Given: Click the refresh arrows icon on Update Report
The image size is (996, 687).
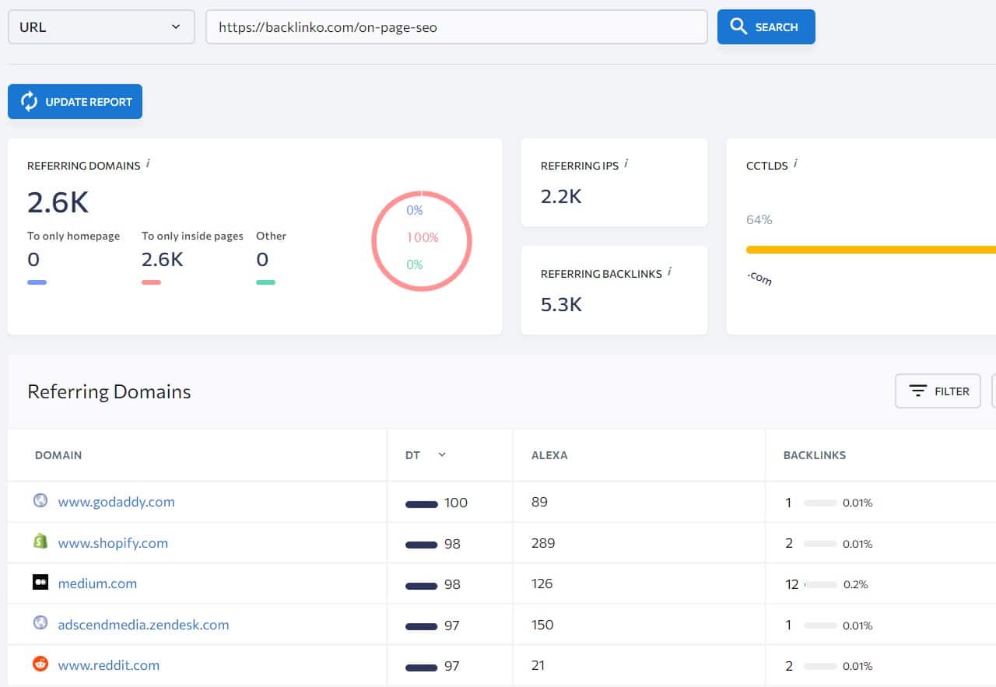Looking at the screenshot, I should point(29,101).
